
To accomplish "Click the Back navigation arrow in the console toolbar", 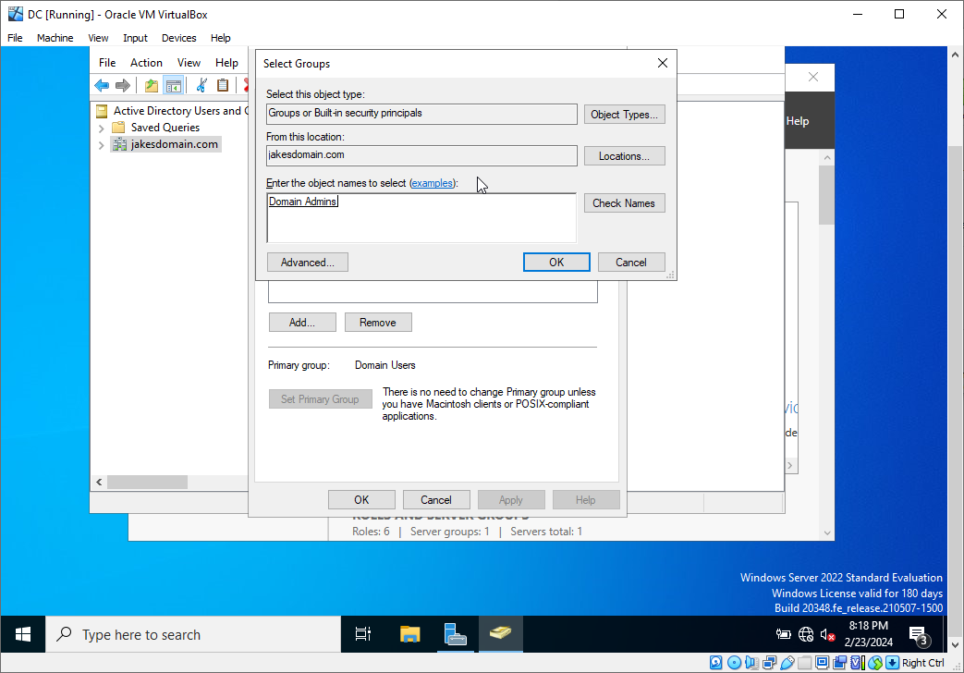I will 102,85.
